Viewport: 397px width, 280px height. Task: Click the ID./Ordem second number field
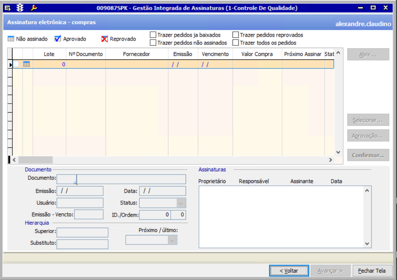click(x=179, y=215)
